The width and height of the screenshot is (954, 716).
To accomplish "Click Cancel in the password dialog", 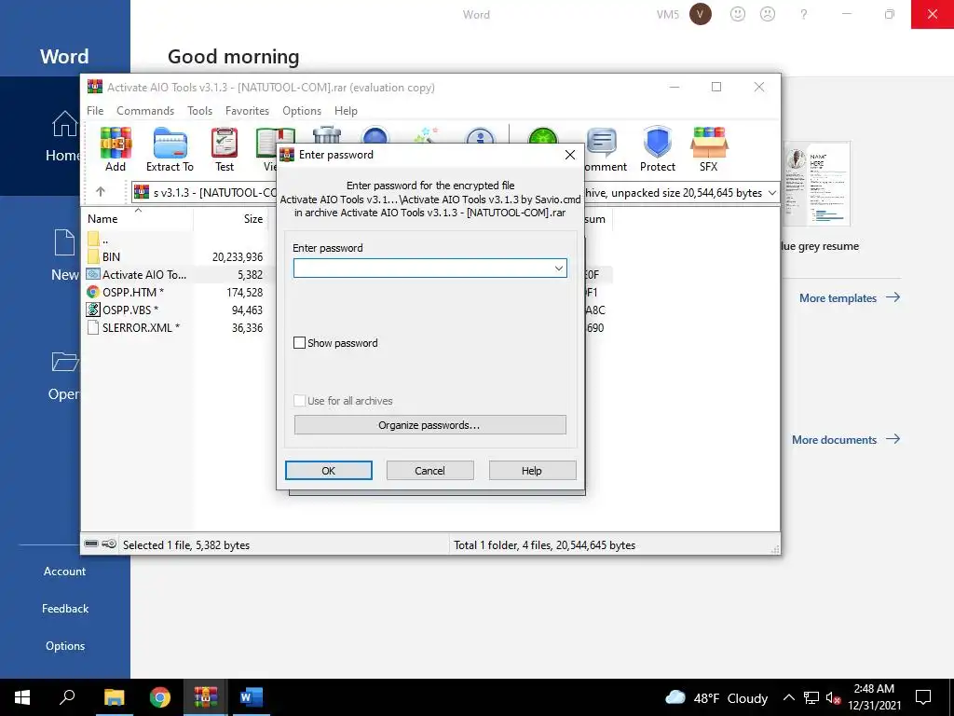I will pyautogui.click(x=430, y=471).
